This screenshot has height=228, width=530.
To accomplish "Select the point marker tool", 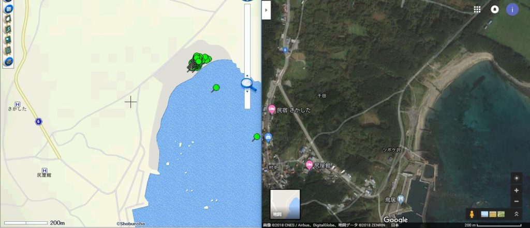I will (8, 40).
